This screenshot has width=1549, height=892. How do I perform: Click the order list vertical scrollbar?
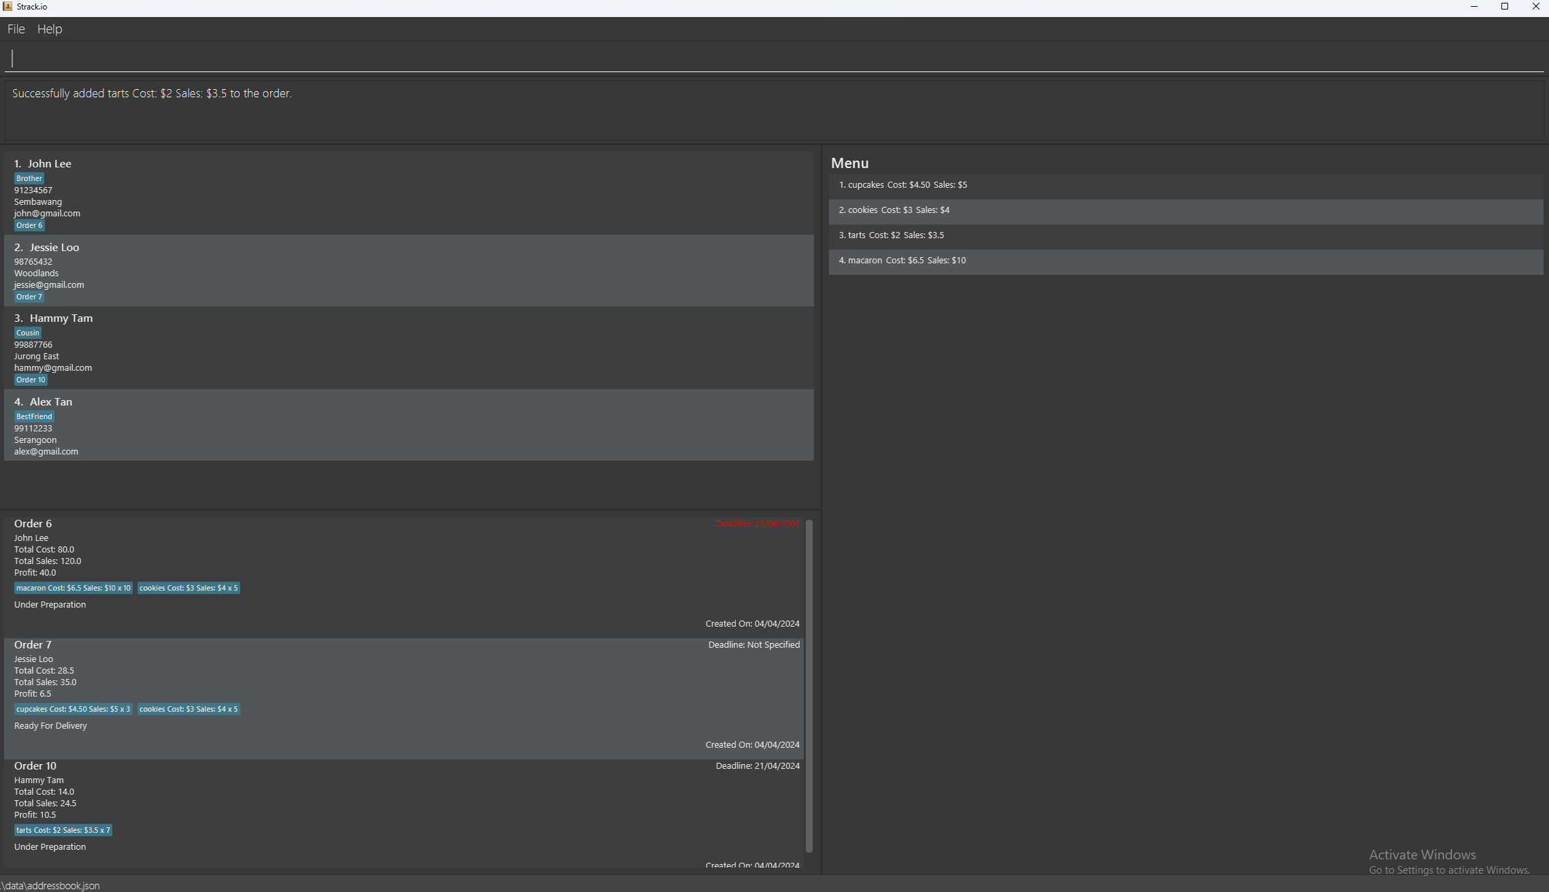coord(809,686)
